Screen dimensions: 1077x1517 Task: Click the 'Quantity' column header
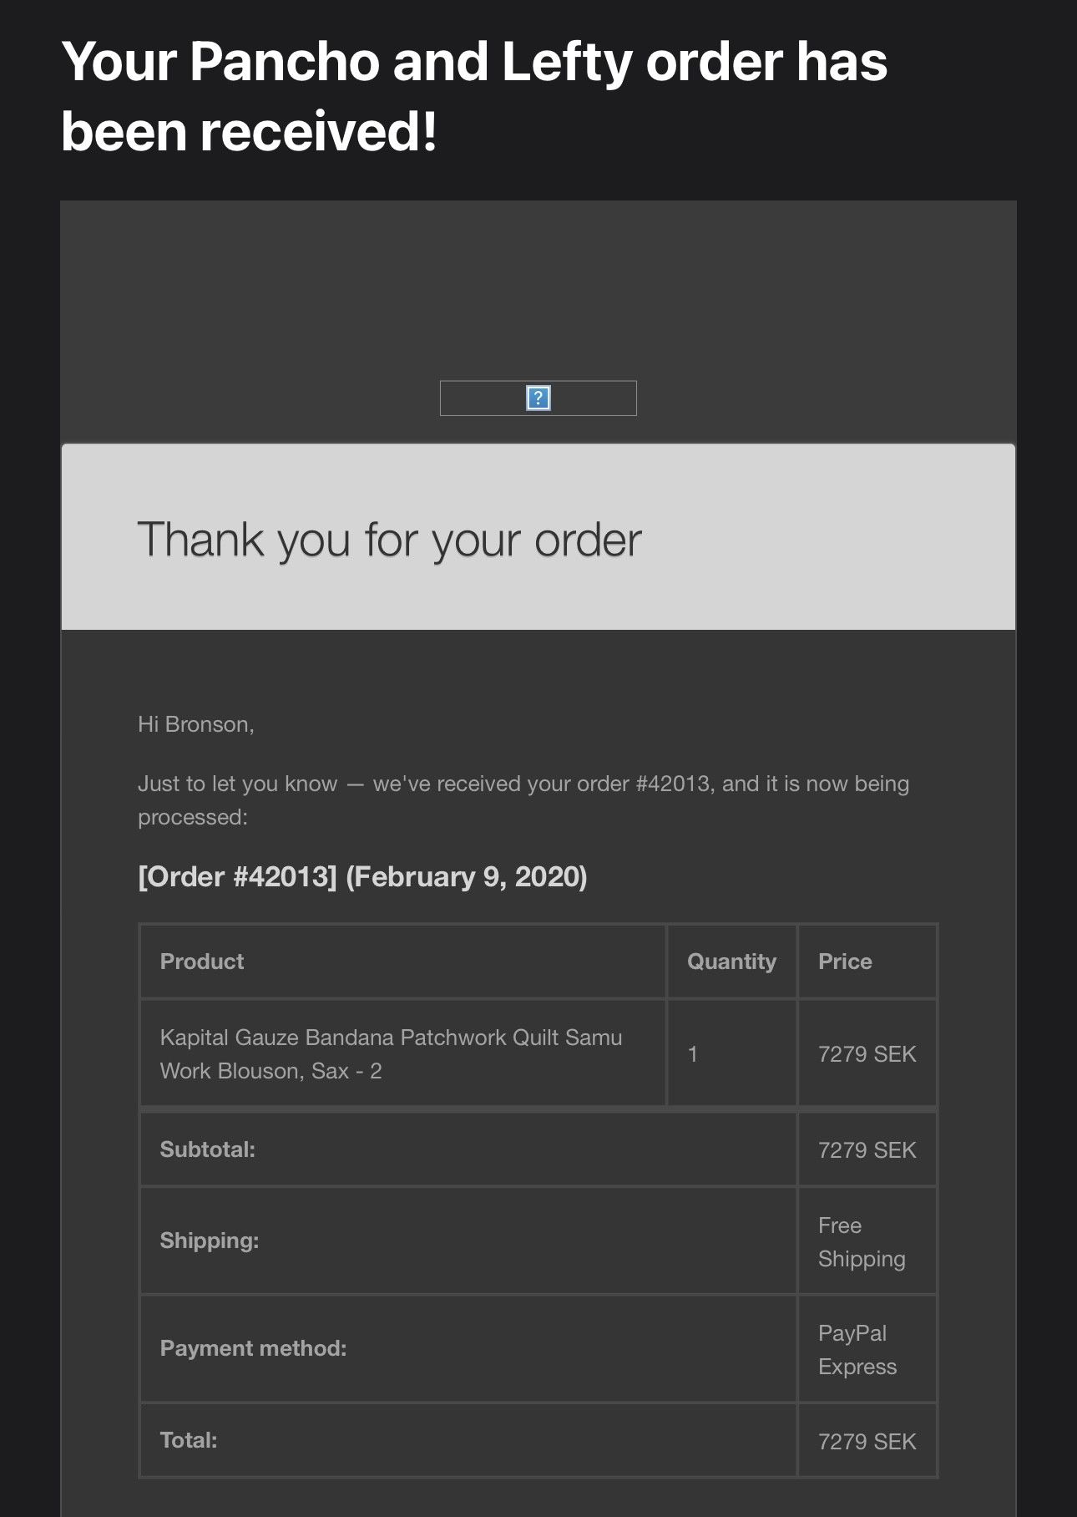click(x=731, y=961)
